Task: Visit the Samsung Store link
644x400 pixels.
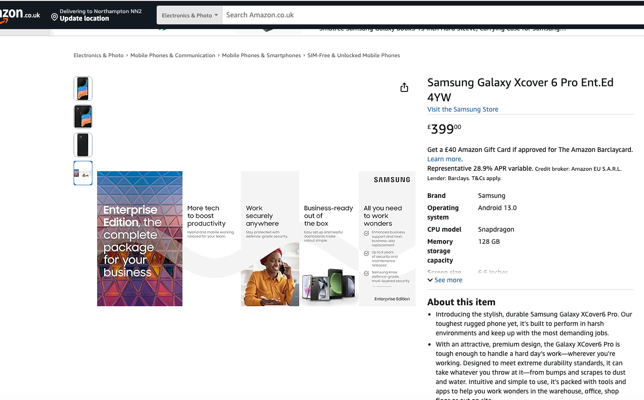Action: point(462,109)
